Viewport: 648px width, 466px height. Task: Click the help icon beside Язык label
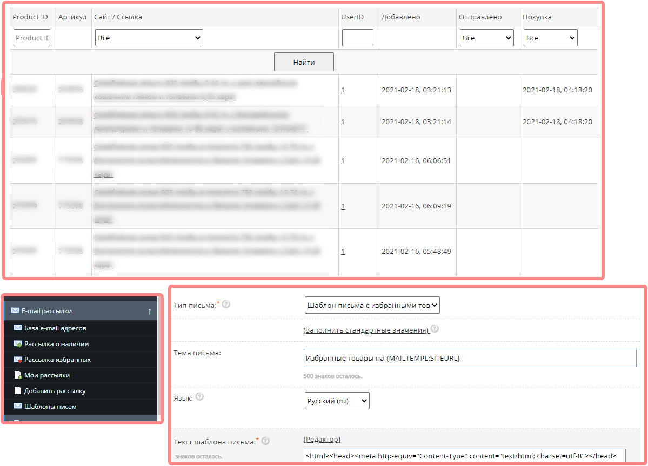(199, 396)
